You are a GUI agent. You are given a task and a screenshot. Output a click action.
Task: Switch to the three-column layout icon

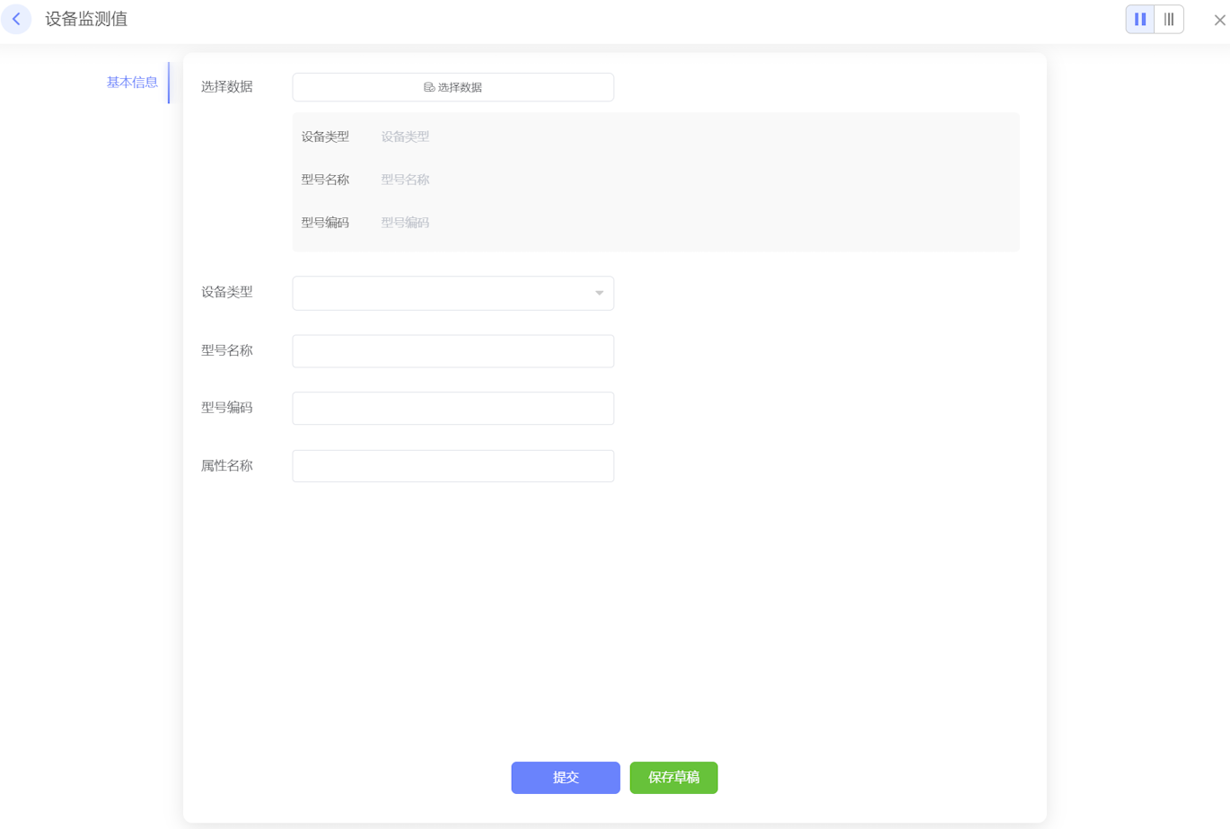[x=1169, y=19]
